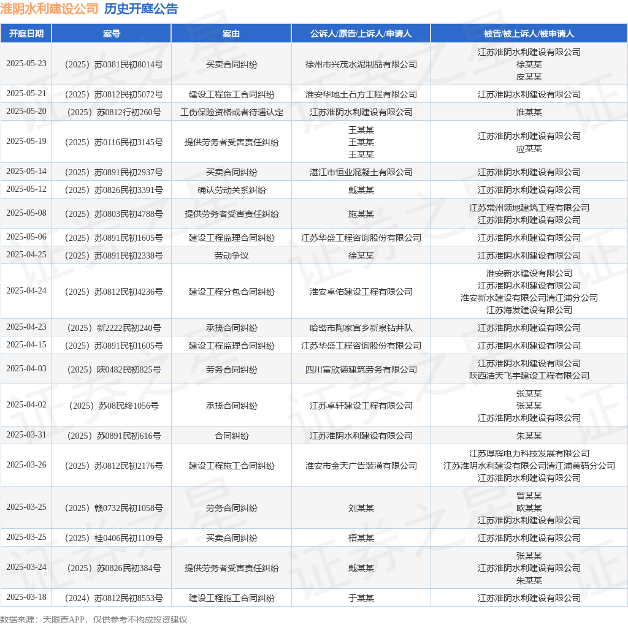
Task: Click the 被告/被上诉人/被申请人 column header
Action: click(x=529, y=34)
